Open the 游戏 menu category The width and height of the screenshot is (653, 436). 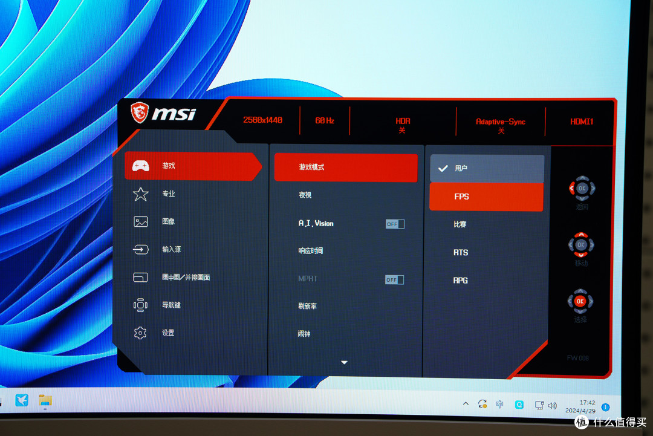(193, 166)
